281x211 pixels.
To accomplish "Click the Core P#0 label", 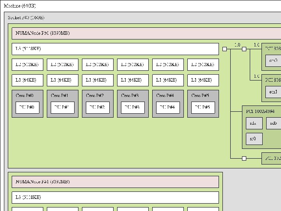I will (x=25, y=95).
